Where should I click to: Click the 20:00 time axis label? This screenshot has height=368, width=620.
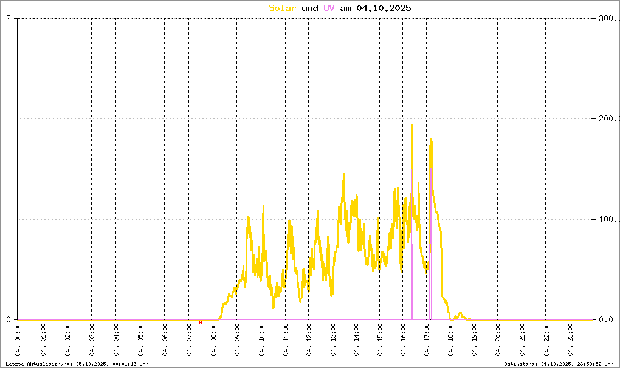[498, 339]
